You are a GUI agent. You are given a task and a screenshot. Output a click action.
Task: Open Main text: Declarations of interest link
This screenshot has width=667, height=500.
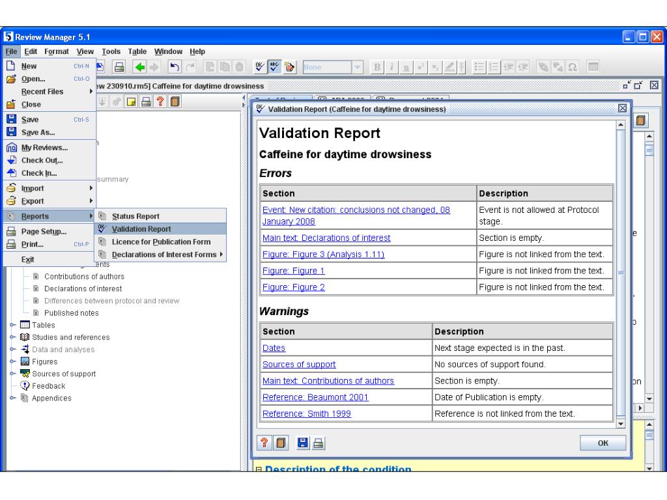[326, 238]
